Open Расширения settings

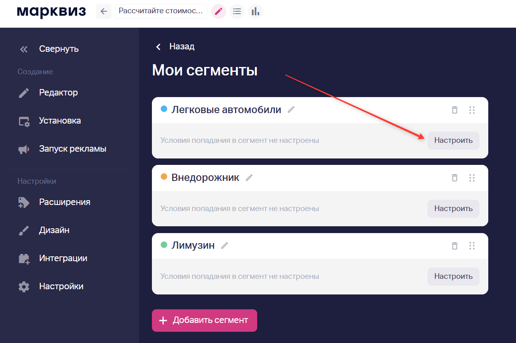65,202
